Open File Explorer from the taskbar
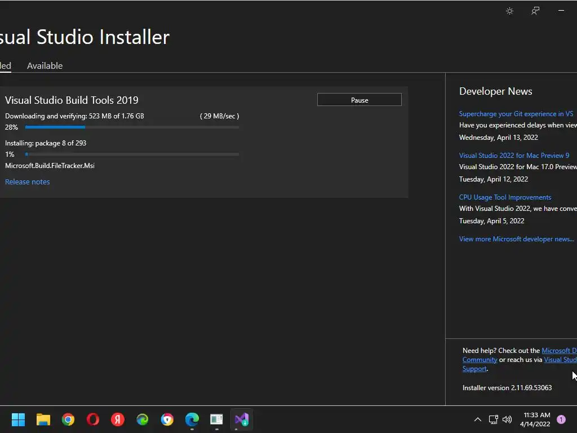This screenshot has width=577, height=433. coord(43,419)
